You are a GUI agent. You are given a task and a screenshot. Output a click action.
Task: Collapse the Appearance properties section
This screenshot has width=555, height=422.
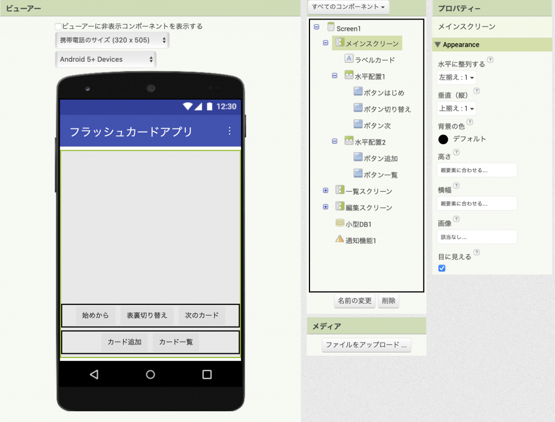[x=438, y=44]
